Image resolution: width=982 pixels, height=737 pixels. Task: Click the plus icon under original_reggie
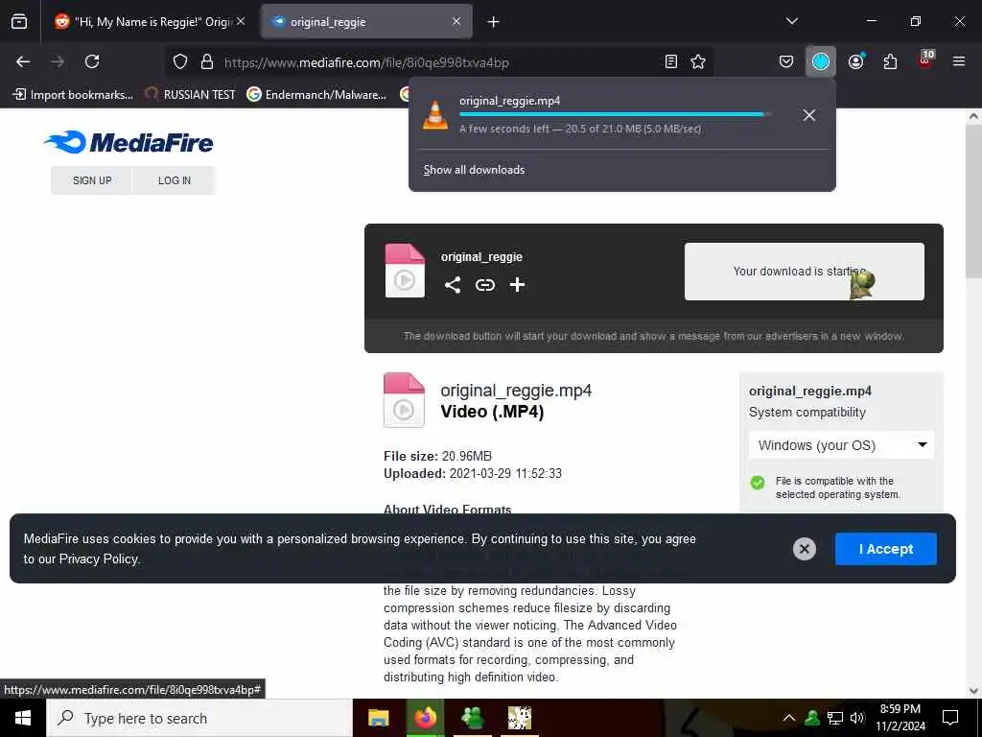pyautogui.click(x=517, y=284)
